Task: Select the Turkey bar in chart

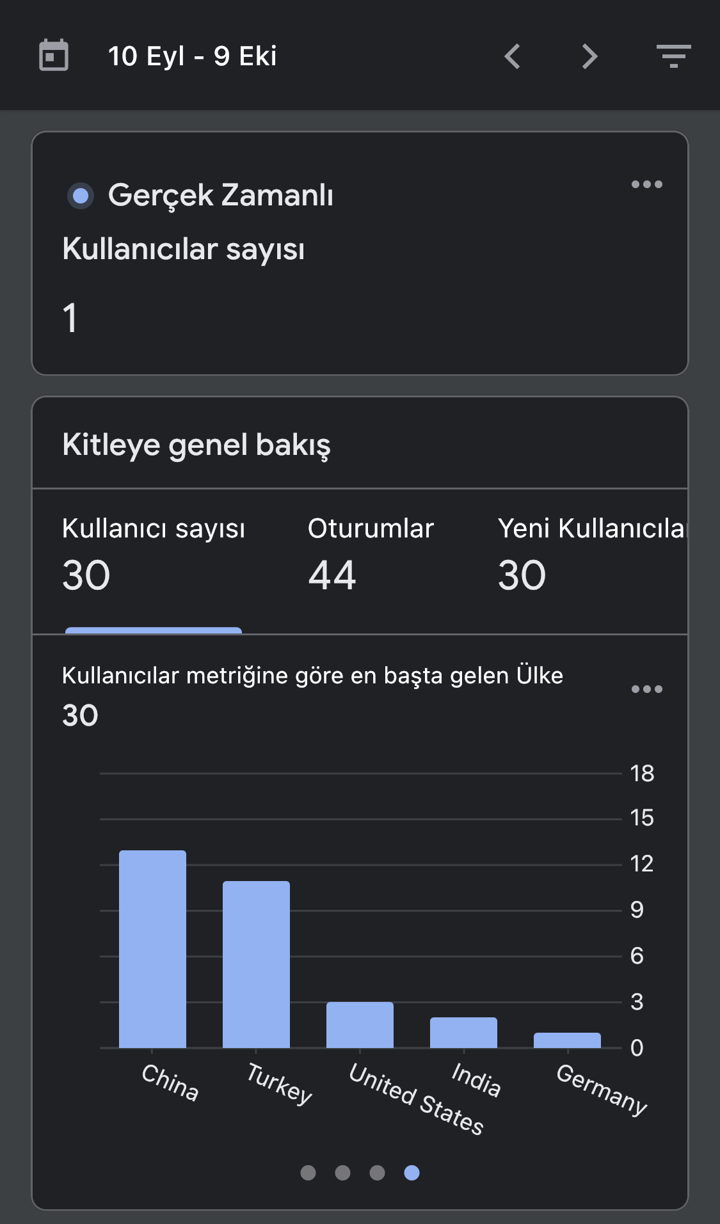Action: click(256, 964)
